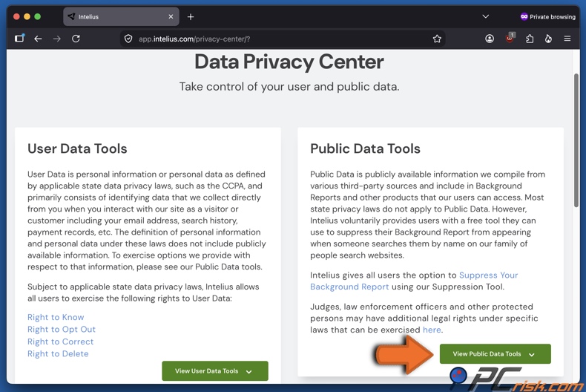Expand View Public Data Tools button
Image resolution: width=586 pixels, height=392 pixels.
pos(496,354)
